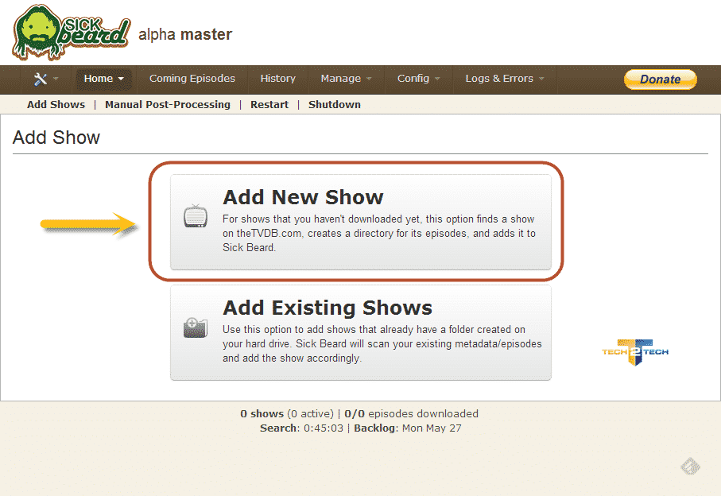Expand the tools menu dropdown arrow
Screen dimensions: 721x496
click(x=56, y=79)
